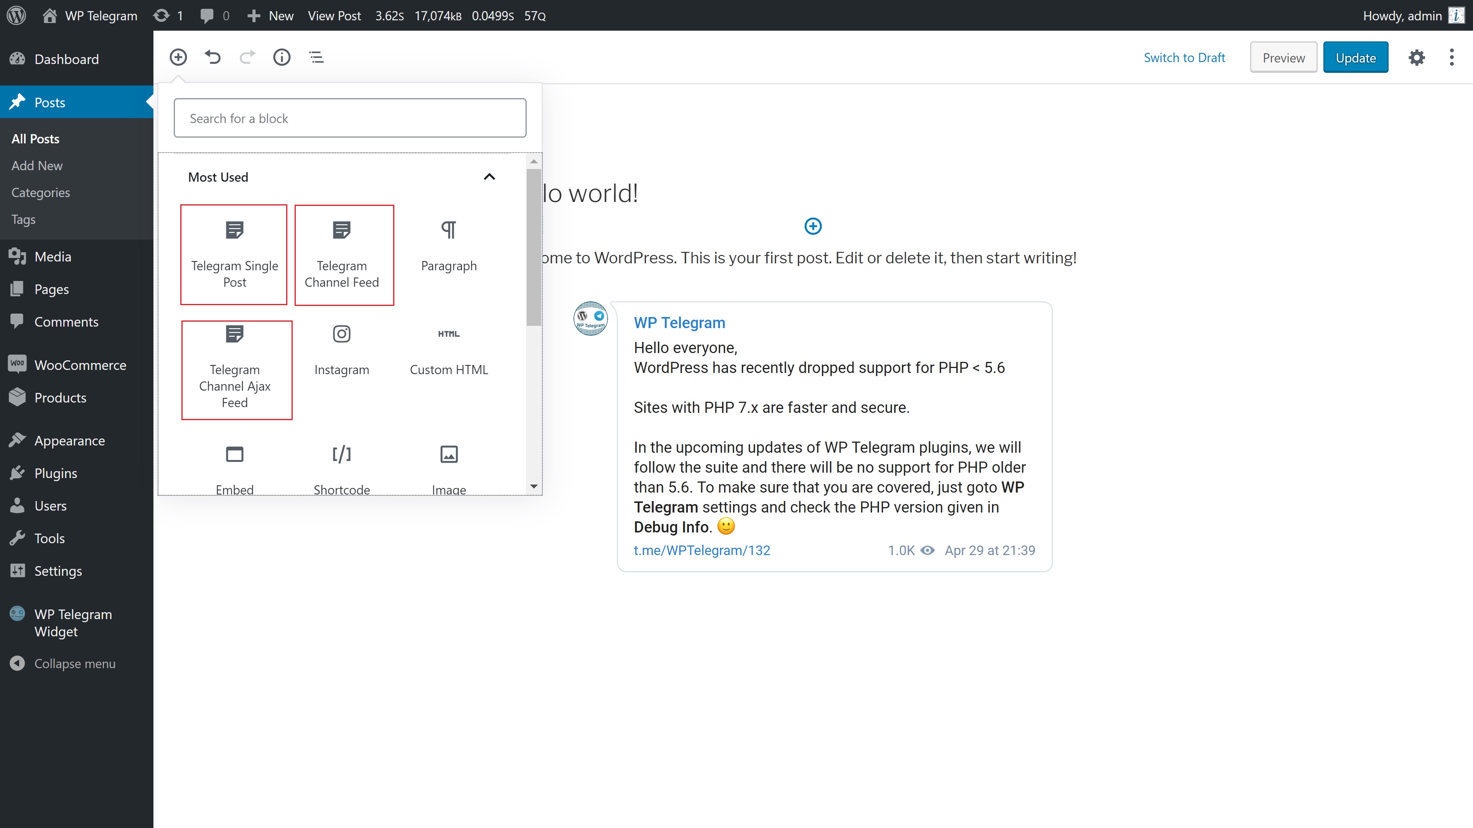Open Appearance menu
The image size is (1473, 828).
coord(77,440)
